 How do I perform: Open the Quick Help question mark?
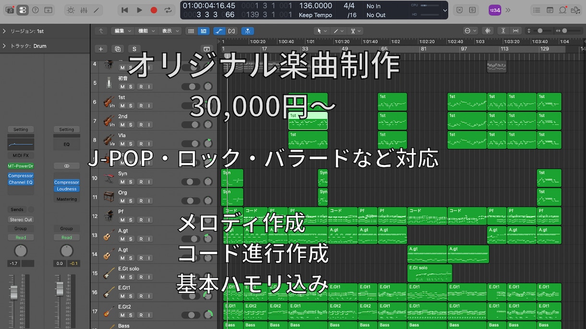[x=35, y=10]
